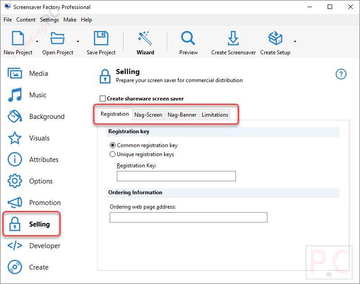Screen dimensions: 360x284
Task: Minimize the Screensaver Factory window
Action: click(x=310, y=7)
